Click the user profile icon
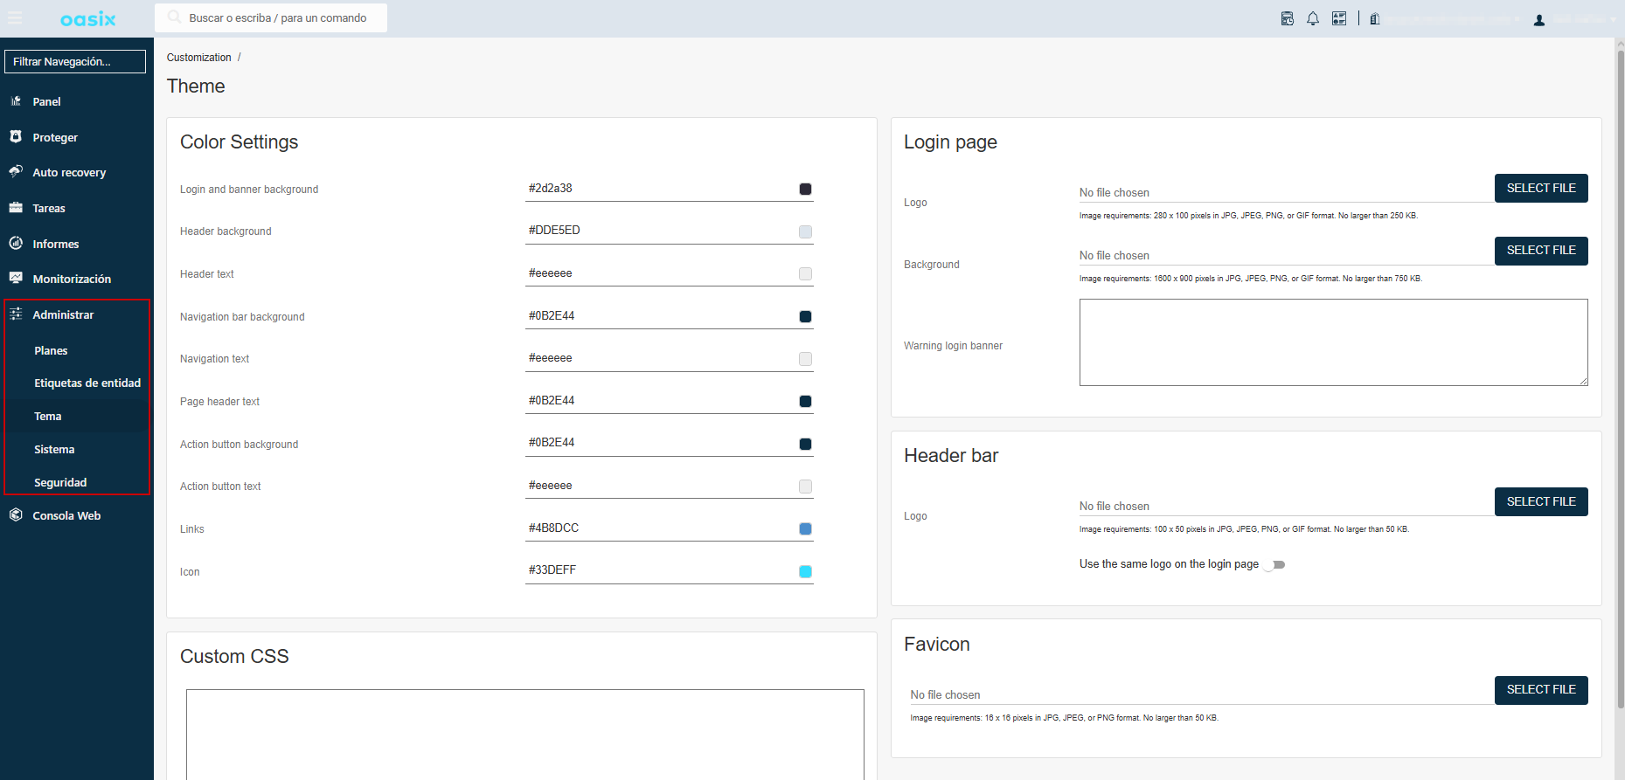The width and height of the screenshot is (1625, 780). pos(1538,20)
